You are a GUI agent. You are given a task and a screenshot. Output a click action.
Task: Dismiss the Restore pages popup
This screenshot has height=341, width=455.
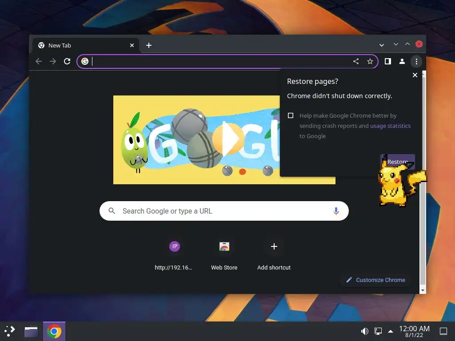[x=415, y=75]
